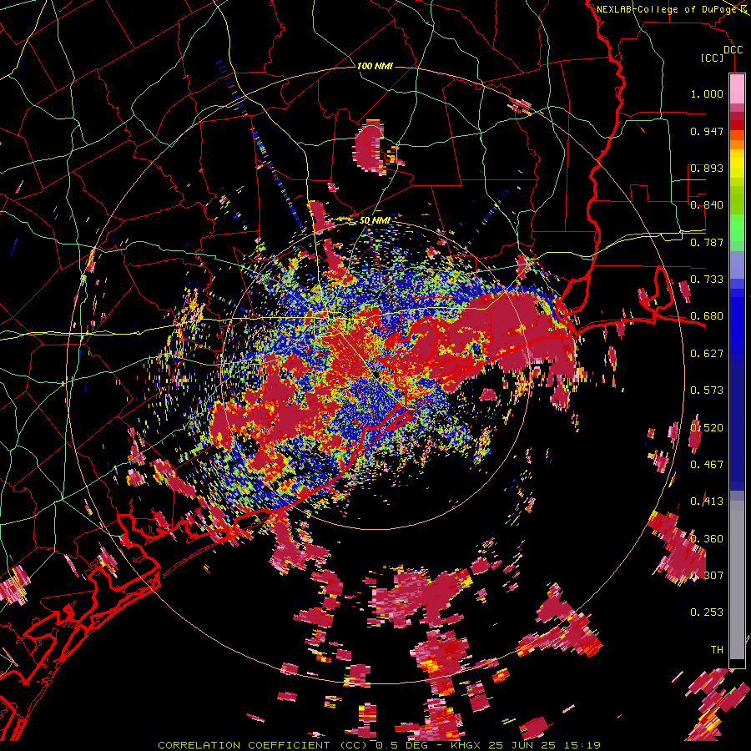
Task: Pick the gray color bar segment
Action: pos(737,580)
